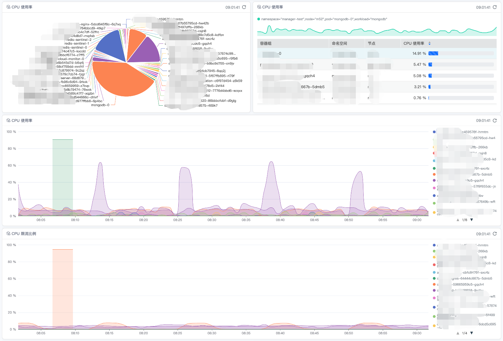Viewport: 503px width, 341px height.
Task: Refresh the CPU 限流比例 panel
Action: (x=495, y=234)
